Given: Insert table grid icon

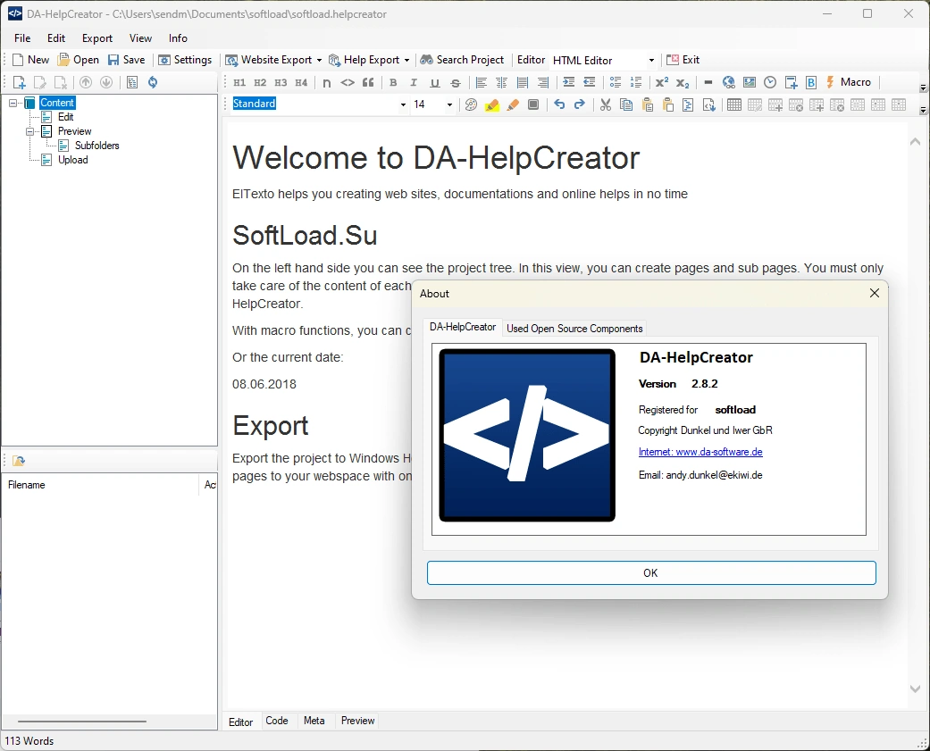Looking at the screenshot, I should point(733,104).
